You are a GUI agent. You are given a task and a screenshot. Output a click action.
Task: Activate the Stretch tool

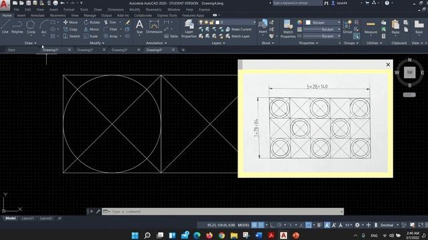pyautogui.click(x=72, y=36)
